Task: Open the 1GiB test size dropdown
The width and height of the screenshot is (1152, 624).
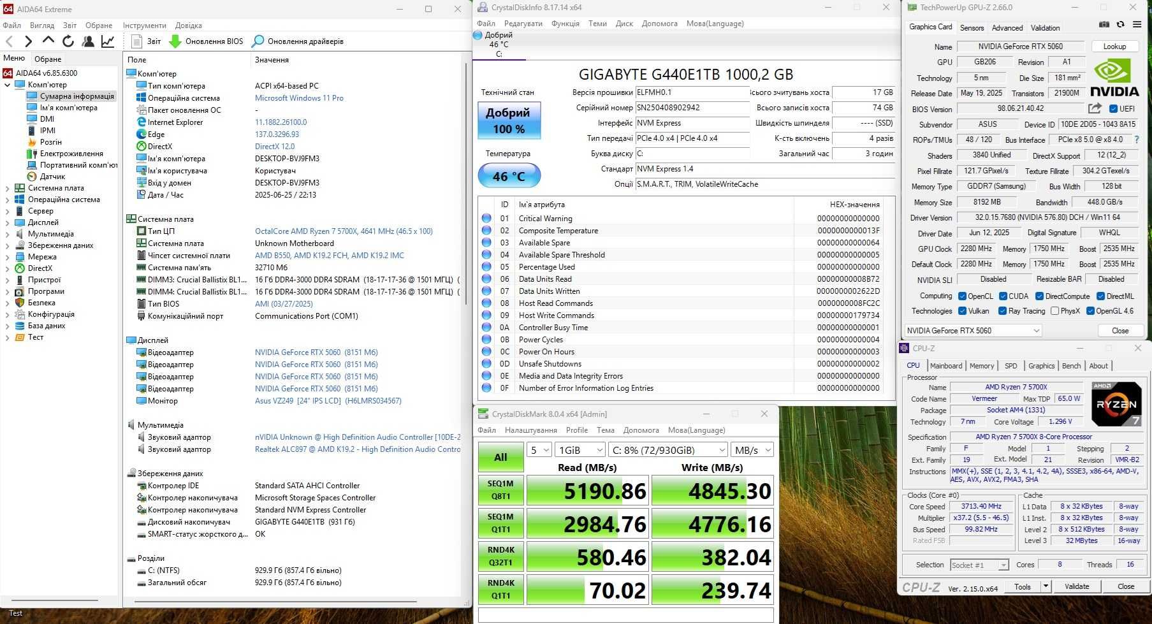Action: coord(580,450)
